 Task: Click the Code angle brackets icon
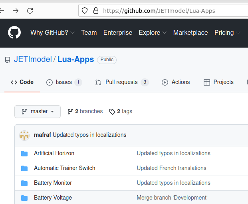(x=14, y=82)
